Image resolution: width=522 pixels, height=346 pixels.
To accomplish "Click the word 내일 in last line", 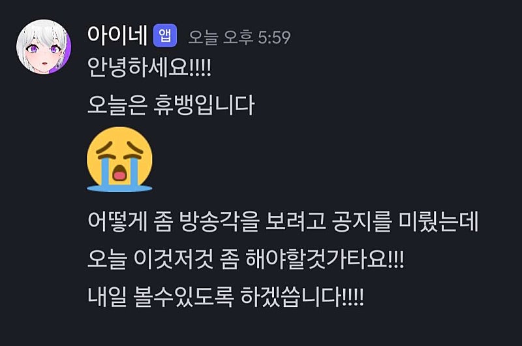I will 107,296.
